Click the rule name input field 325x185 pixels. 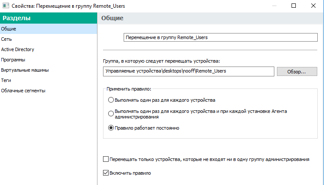pos(220,37)
